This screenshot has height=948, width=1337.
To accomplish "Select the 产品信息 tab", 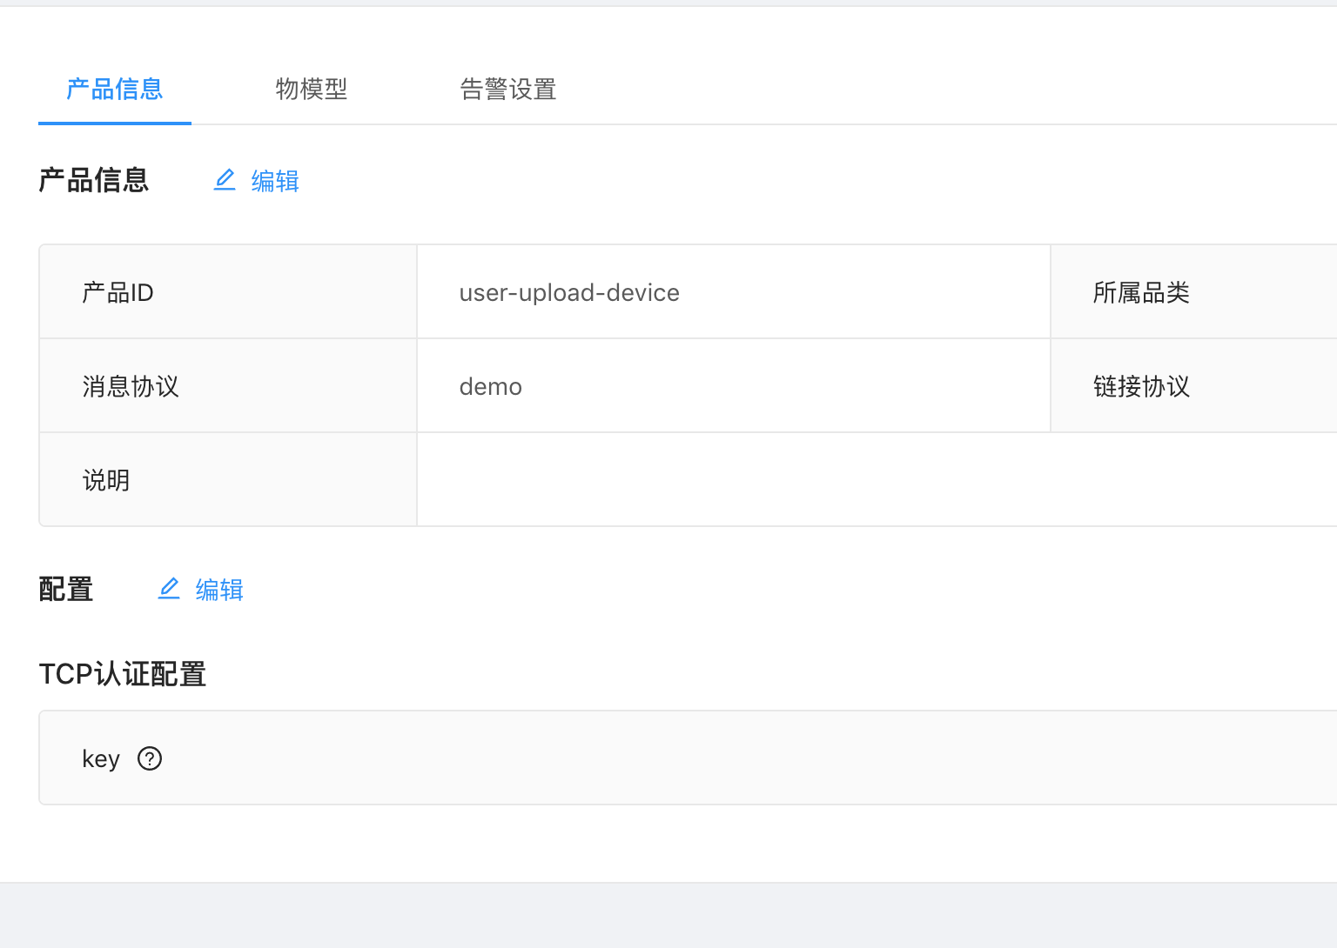I will pyautogui.click(x=114, y=90).
